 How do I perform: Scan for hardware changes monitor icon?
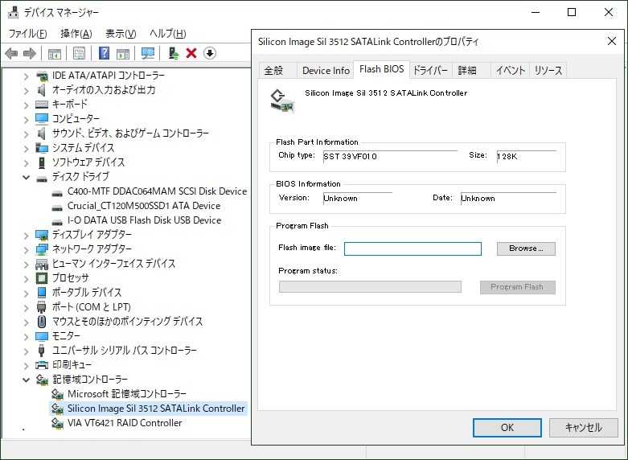coord(148,53)
